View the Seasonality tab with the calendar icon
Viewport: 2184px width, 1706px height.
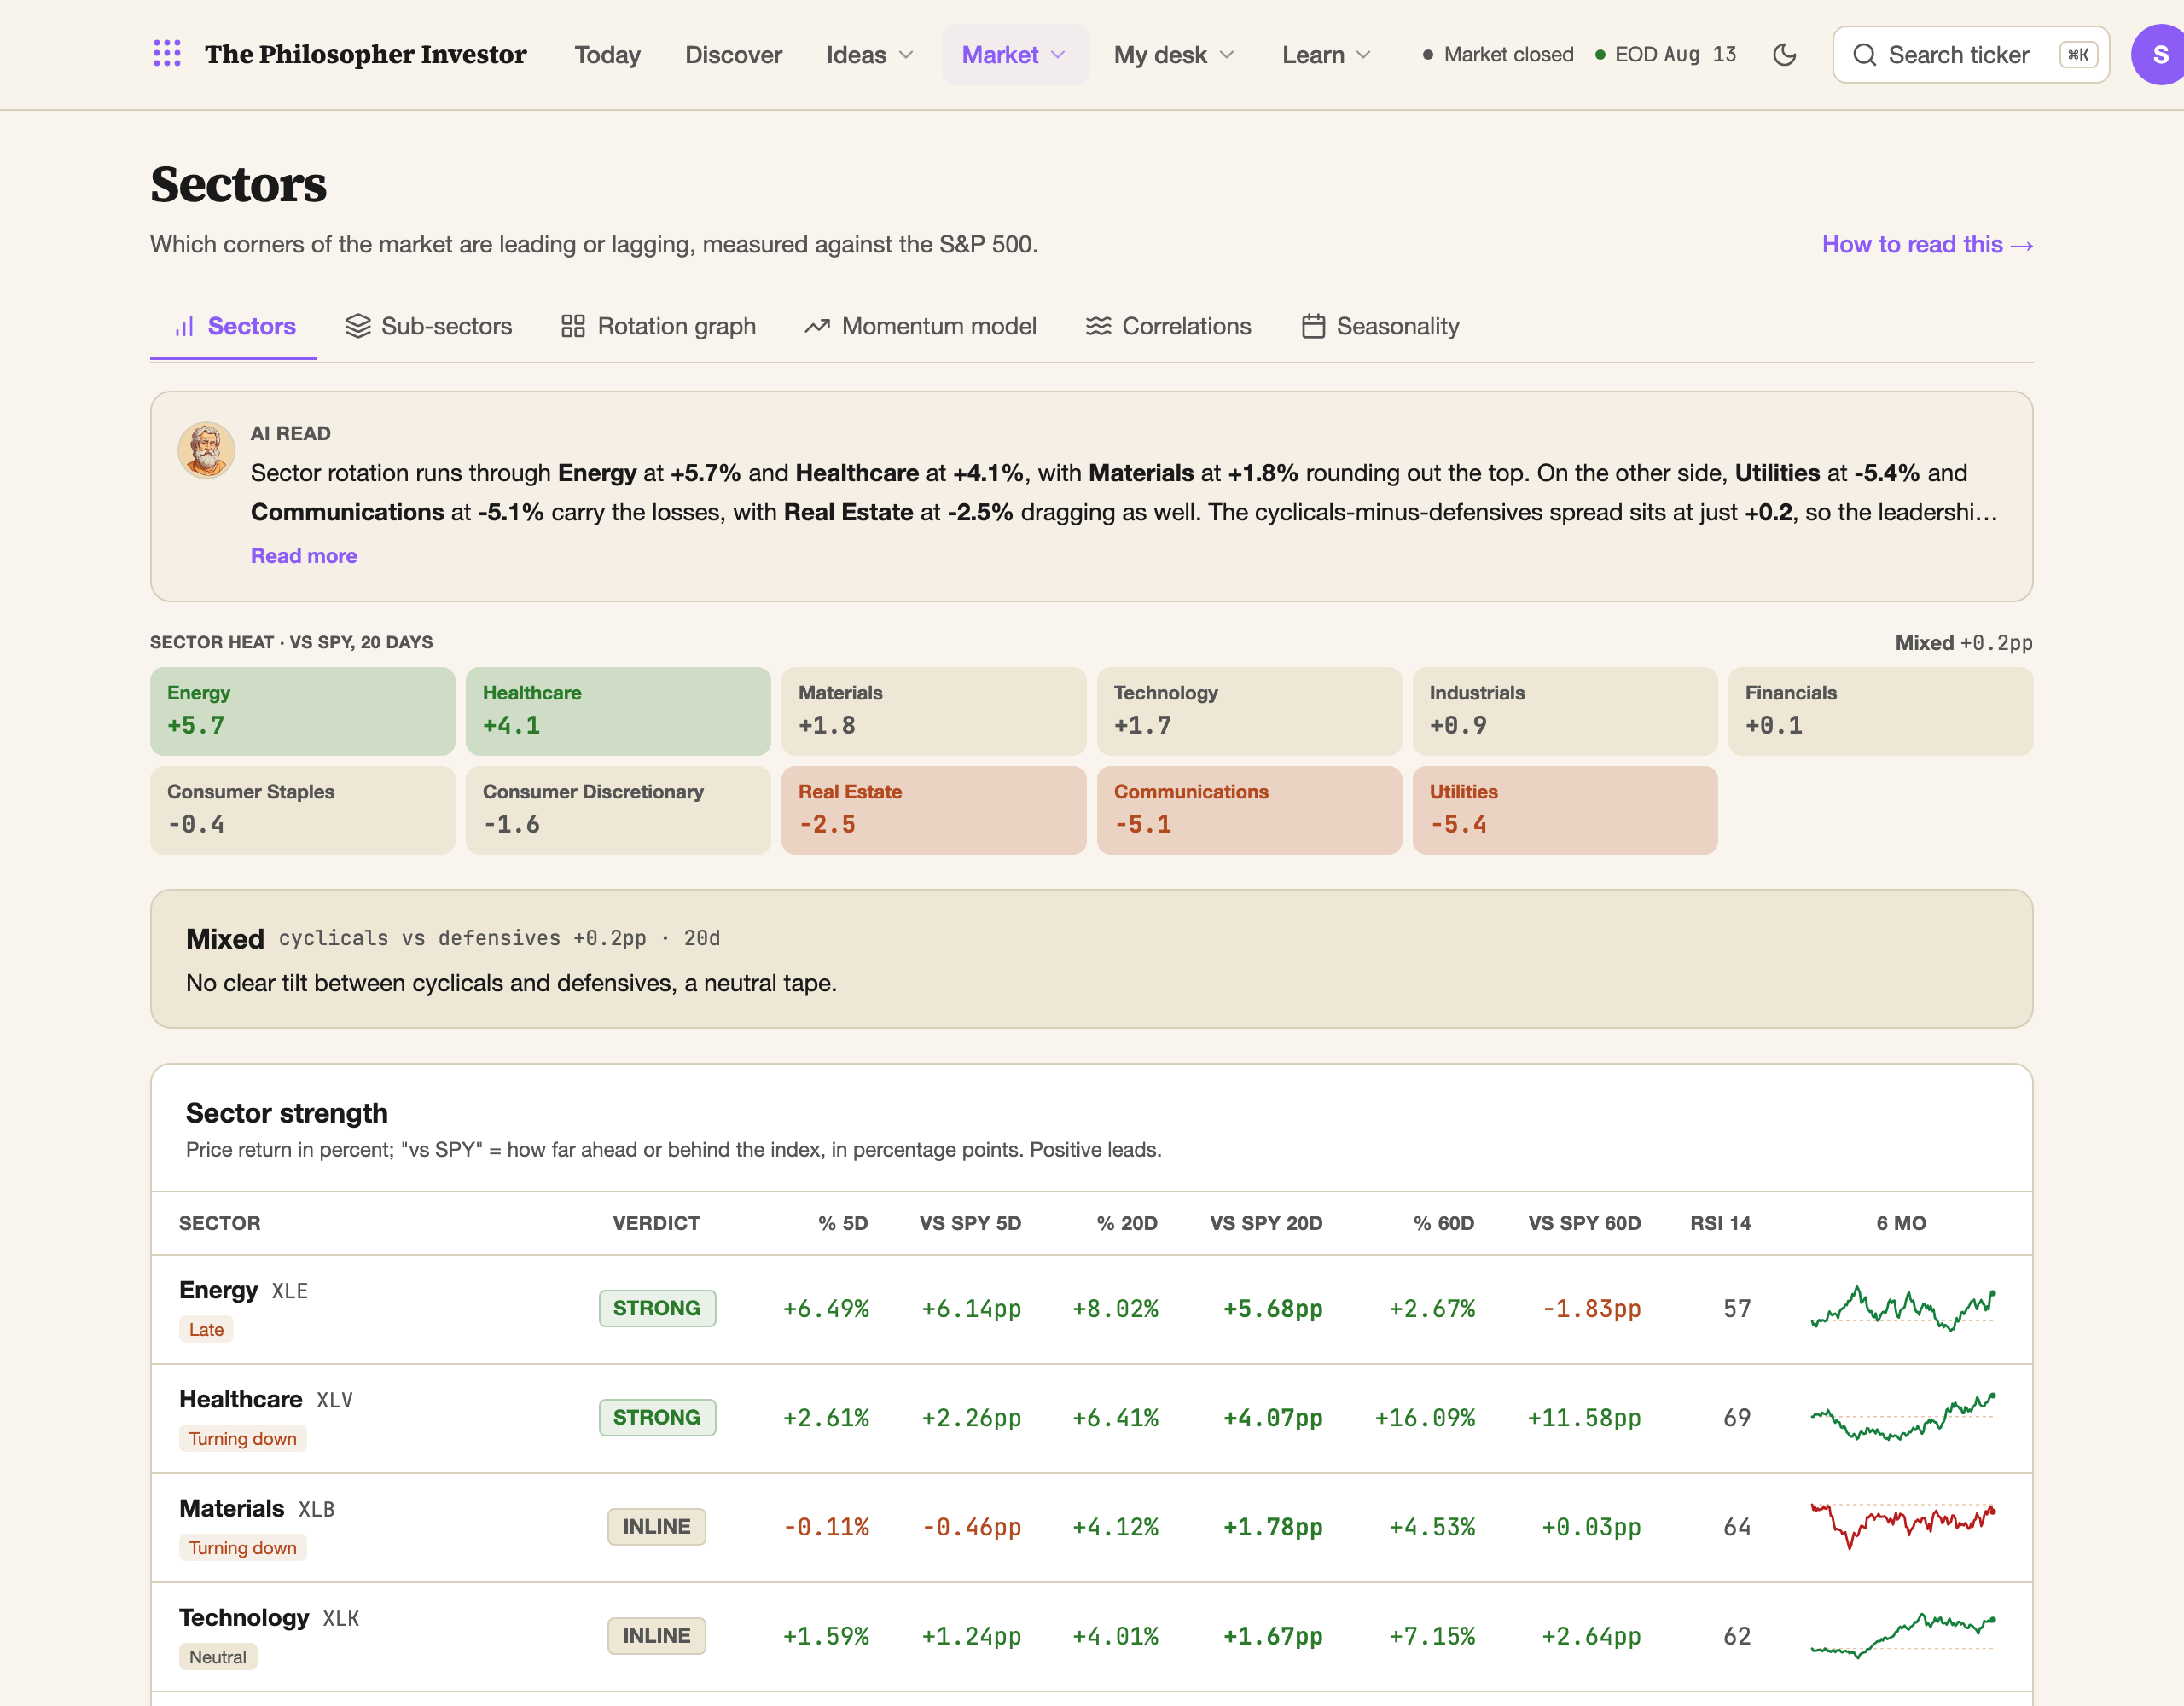tap(1380, 326)
